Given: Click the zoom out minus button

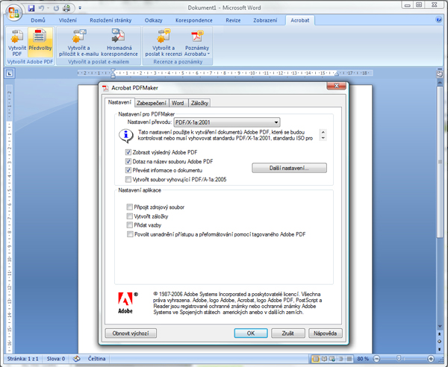Looking at the screenshot, I should pyautogui.click(x=376, y=359).
